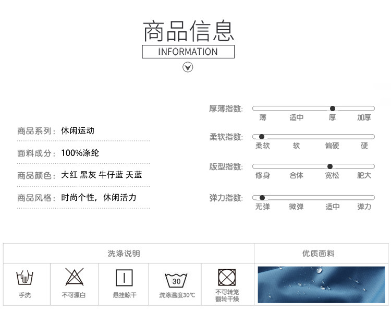Click the 宽松 fit scale label
391x323 pixels.
coord(332,175)
